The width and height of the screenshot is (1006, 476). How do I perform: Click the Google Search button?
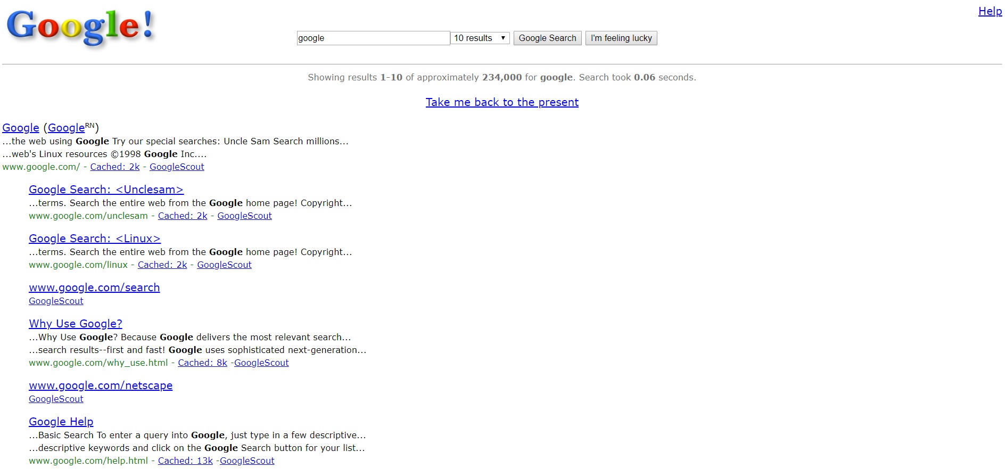point(547,38)
